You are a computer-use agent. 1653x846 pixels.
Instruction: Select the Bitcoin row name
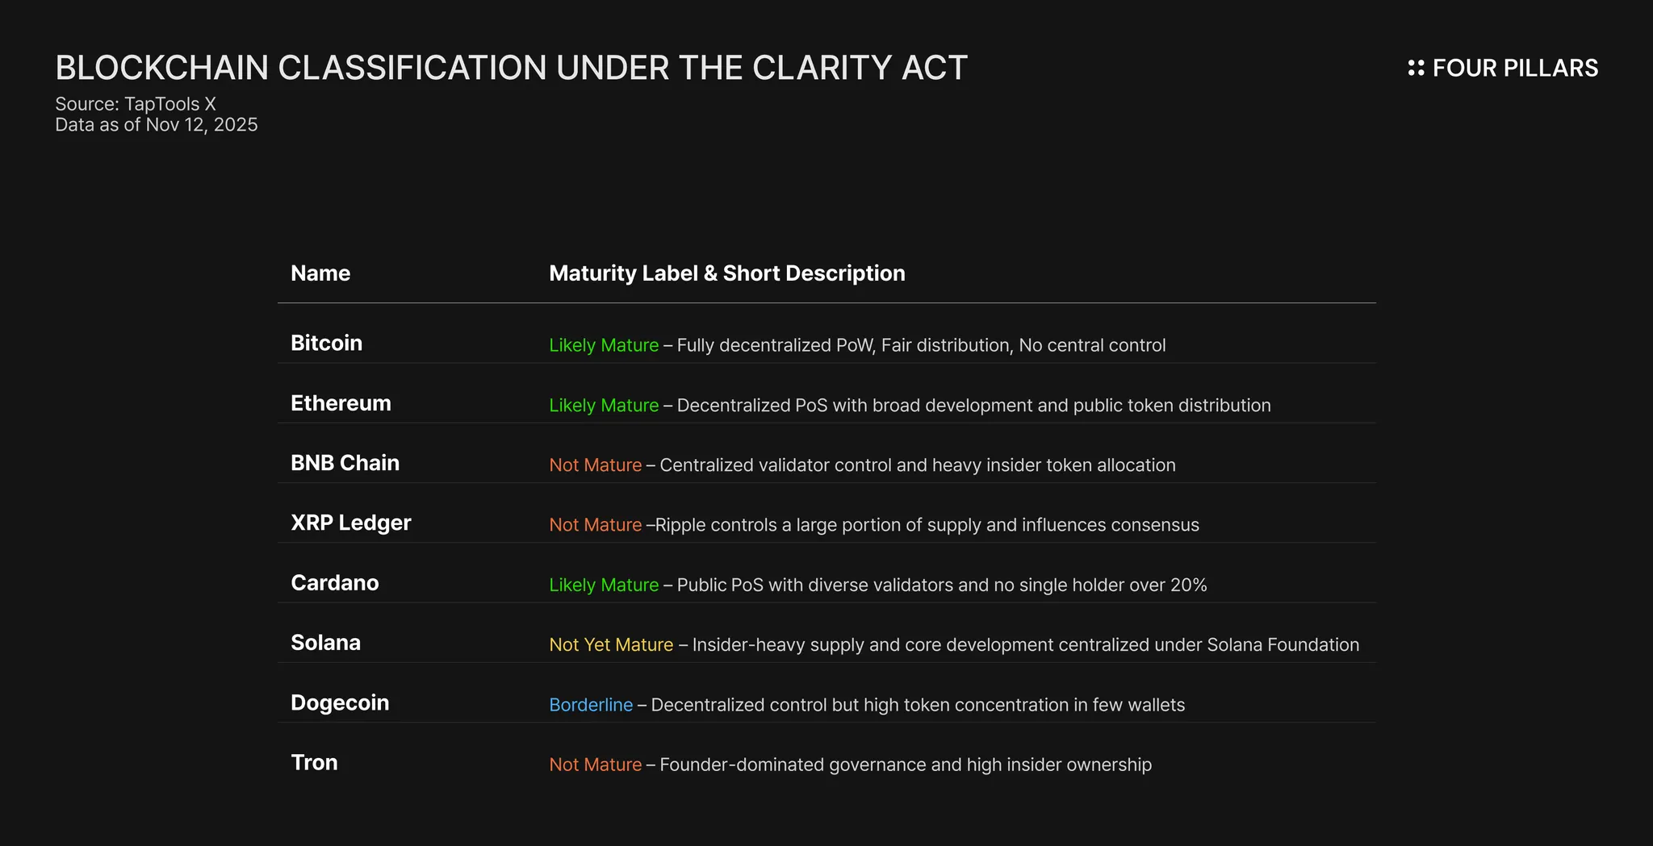tap(326, 344)
